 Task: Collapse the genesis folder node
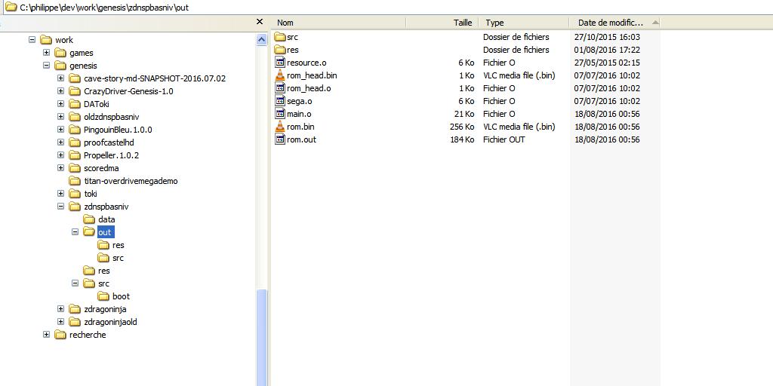pyautogui.click(x=47, y=66)
